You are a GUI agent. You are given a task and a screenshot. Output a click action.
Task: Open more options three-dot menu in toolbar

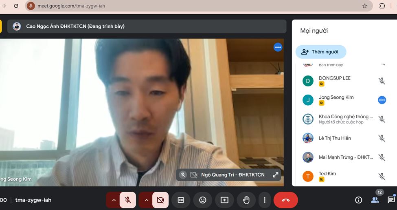coord(265,200)
